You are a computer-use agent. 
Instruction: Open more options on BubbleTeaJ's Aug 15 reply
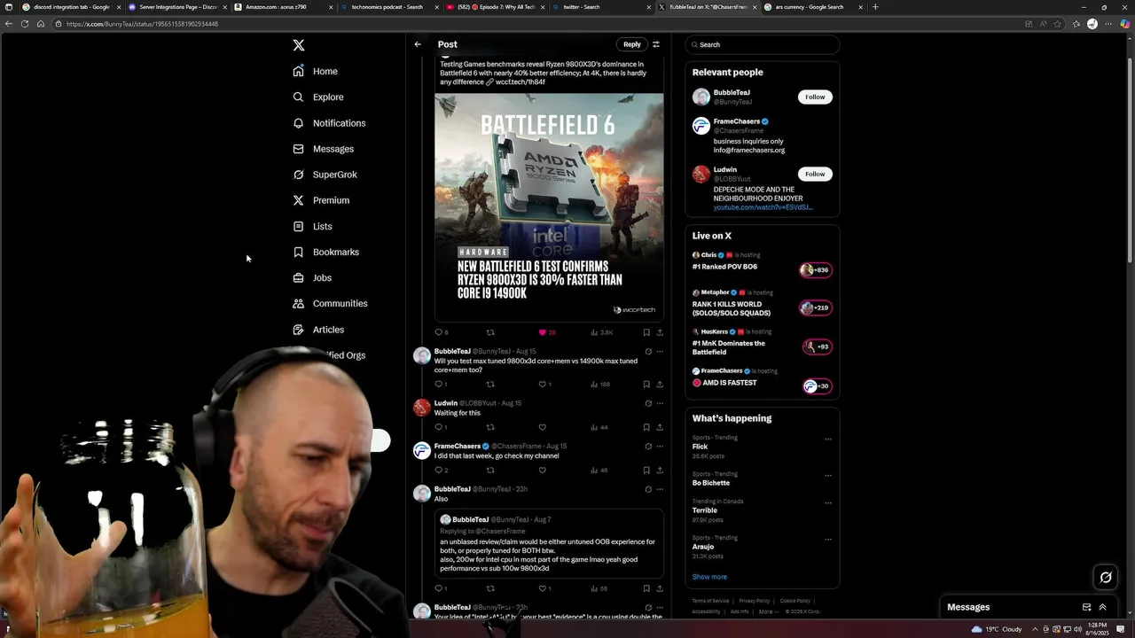click(x=659, y=352)
